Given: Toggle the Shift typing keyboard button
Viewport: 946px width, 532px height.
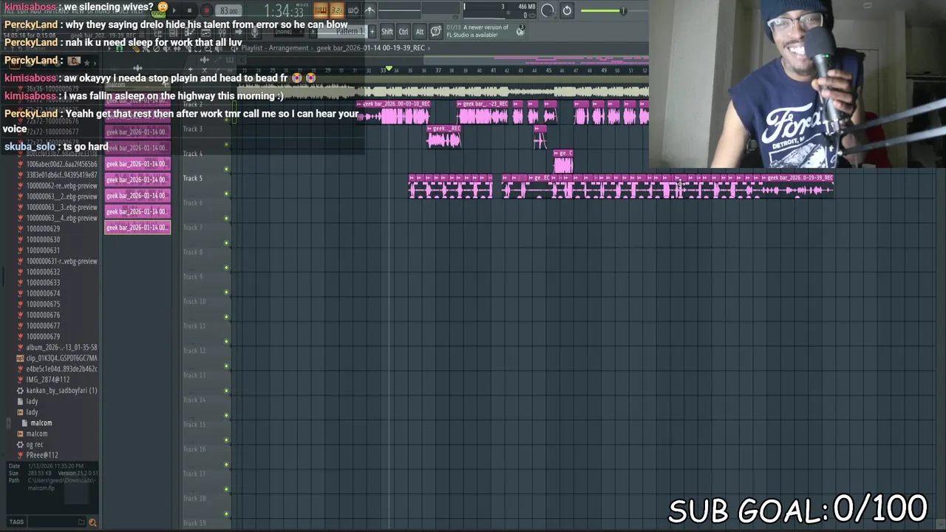Looking at the screenshot, I should 387,32.
